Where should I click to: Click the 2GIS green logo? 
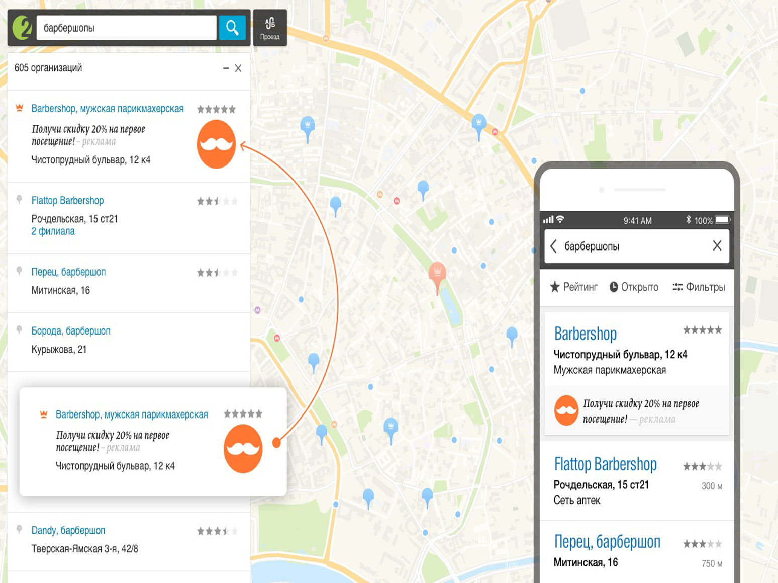[x=22, y=28]
